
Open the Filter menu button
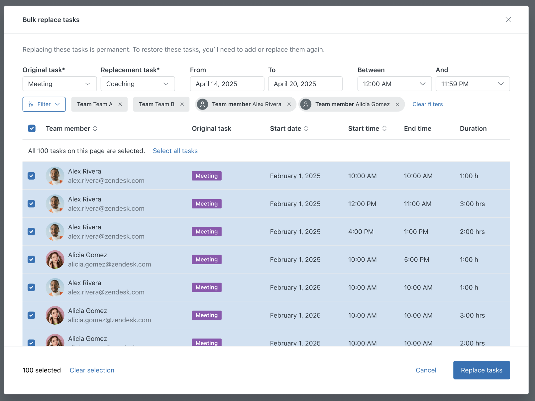[44, 104]
